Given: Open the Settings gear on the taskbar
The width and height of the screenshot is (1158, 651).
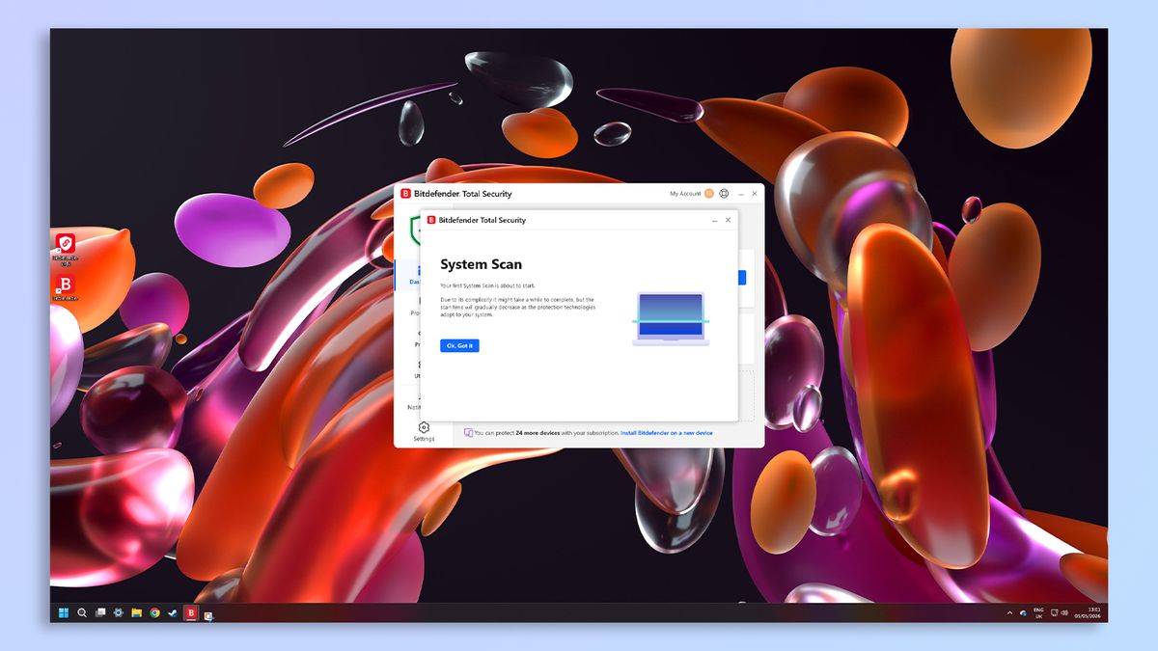Looking at the screenshot, I should (x=118, y=612).
